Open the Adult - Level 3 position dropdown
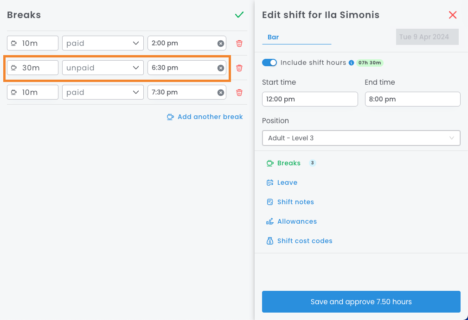The height and width of the screenshot is (320, 468). coord(361,138)
